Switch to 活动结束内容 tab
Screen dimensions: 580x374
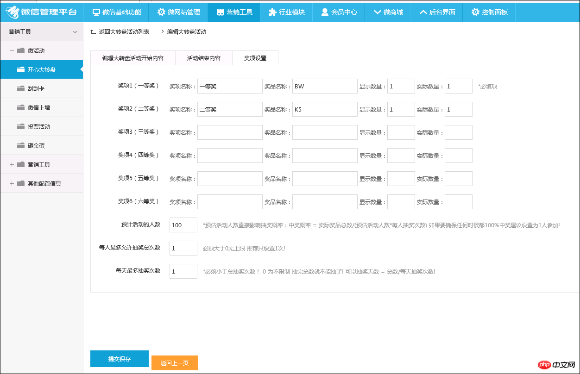point(204,58)
